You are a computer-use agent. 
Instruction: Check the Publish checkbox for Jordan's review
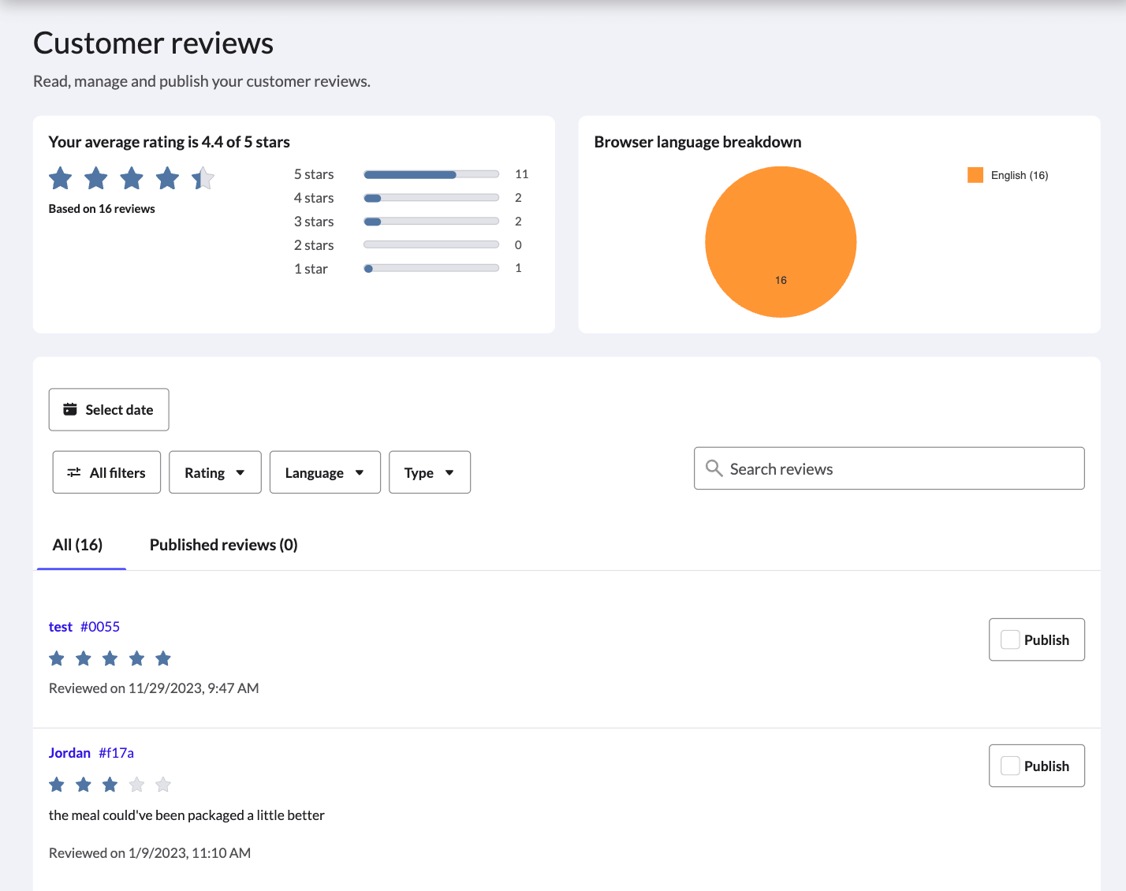pyautogui.click(x=1009, y=765)
